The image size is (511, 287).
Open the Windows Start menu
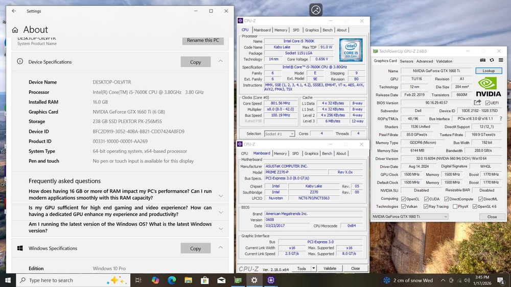click(x=8, y=280)
